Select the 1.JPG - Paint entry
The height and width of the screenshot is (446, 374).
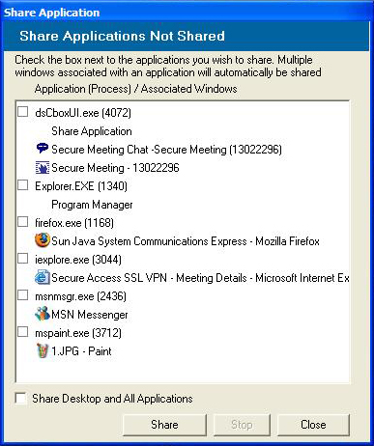pos(81,351)
